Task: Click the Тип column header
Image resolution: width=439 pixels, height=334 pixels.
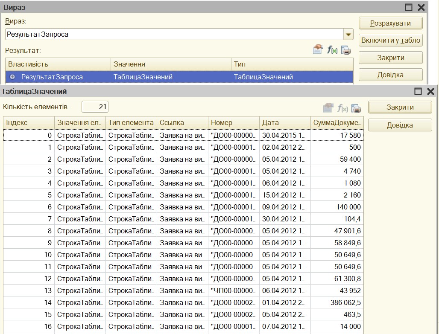Action: [292, 64]
